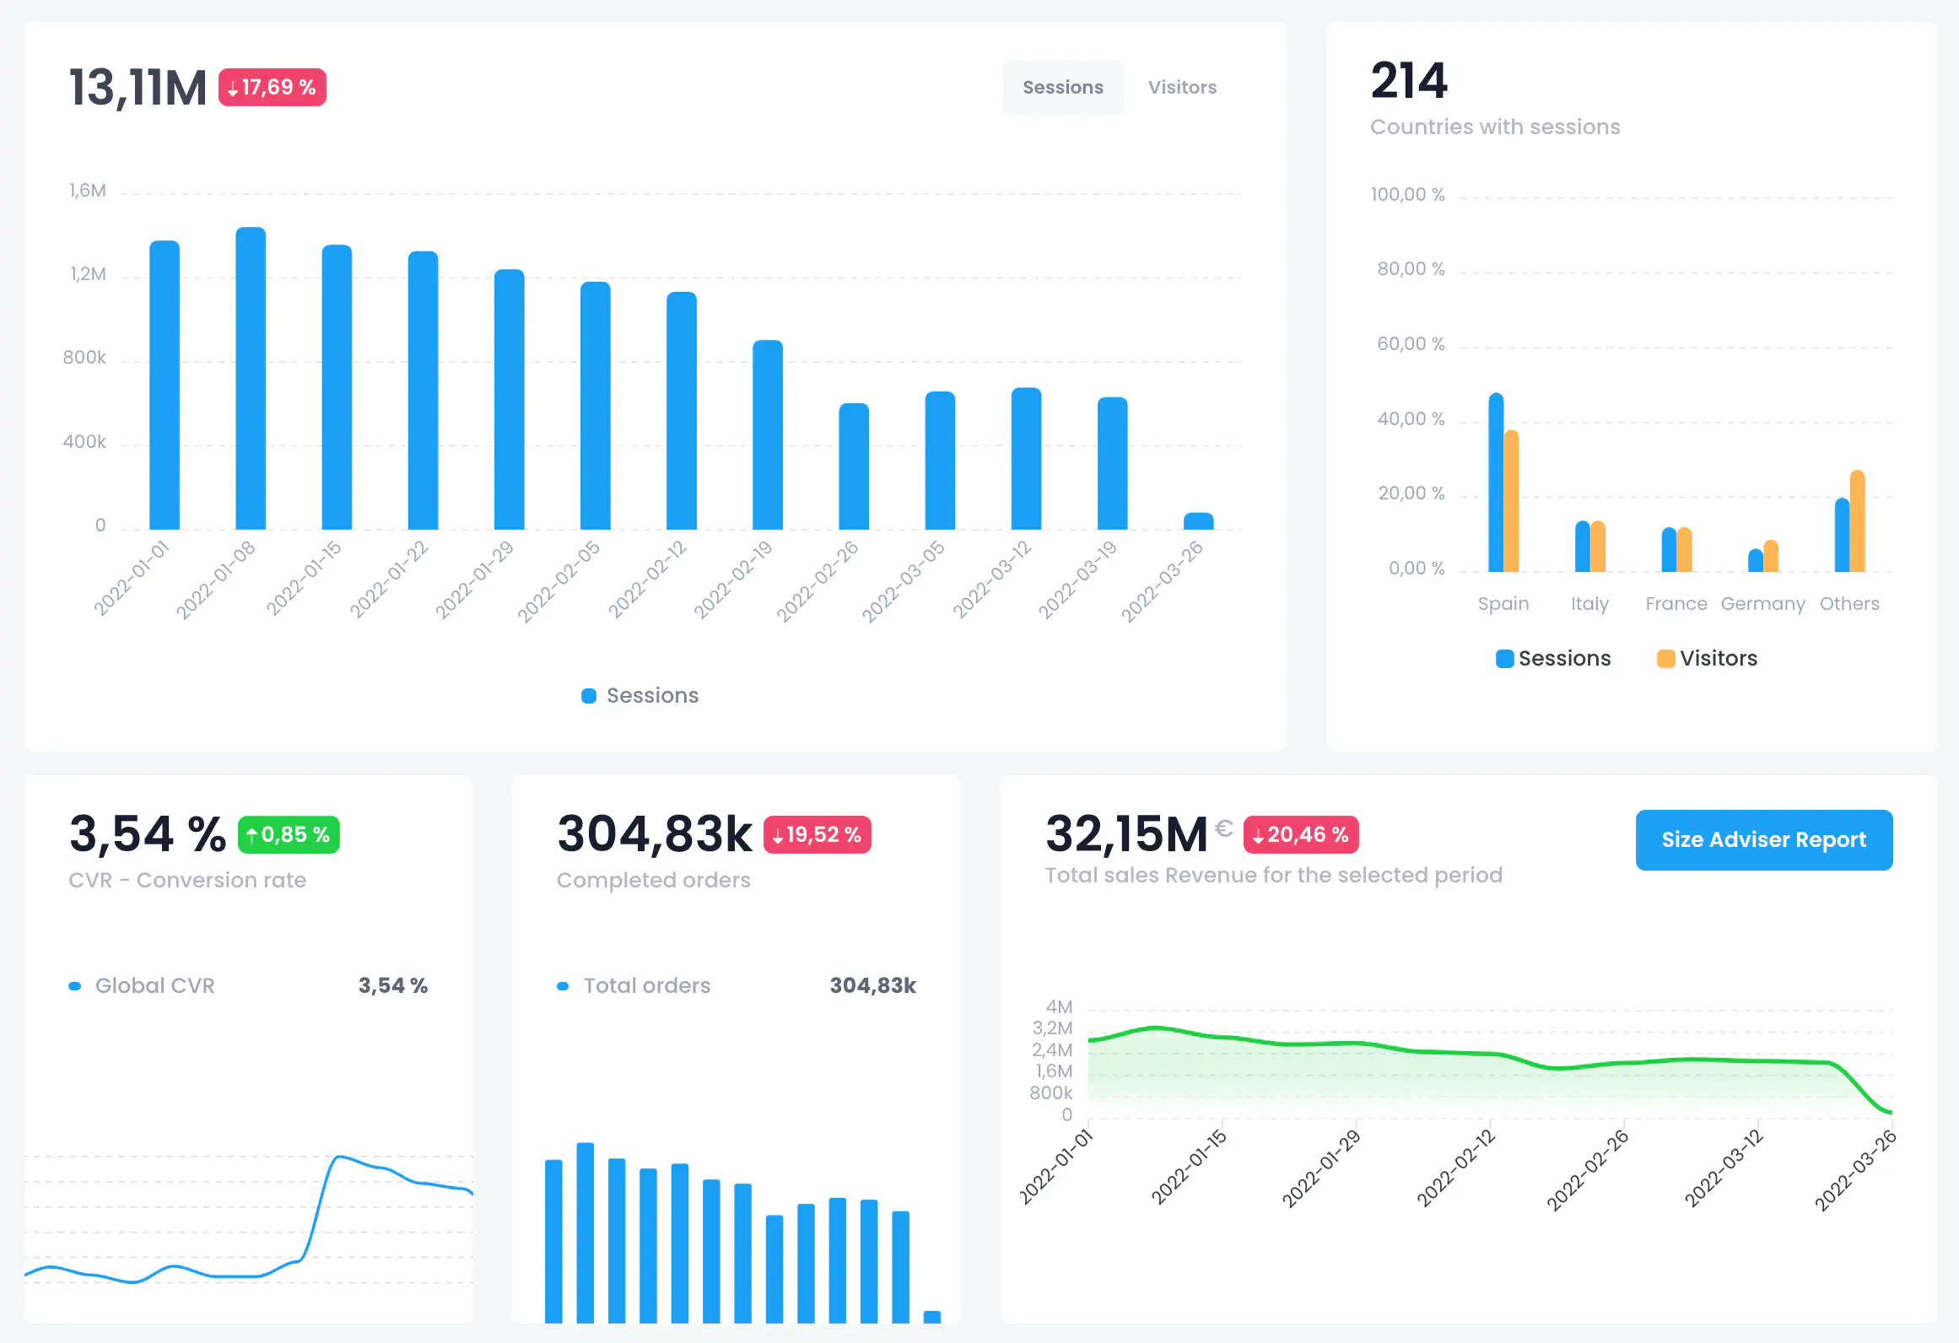Click the 2022-02-19 sessions bar

click(x=768, y=434)
